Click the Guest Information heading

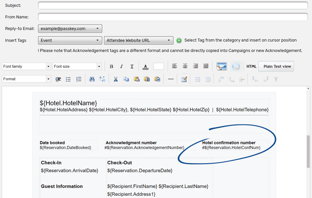[x=62, y=186]
